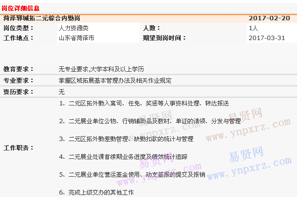Screen dimensions: 297x197
Task: Click the posting date 2017-02-20
Action: pos(269,18)
